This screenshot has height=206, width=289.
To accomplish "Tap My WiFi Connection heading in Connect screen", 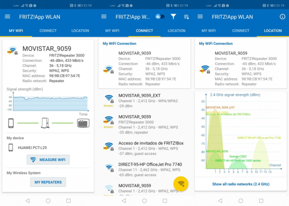I will [x=119, y=43].
